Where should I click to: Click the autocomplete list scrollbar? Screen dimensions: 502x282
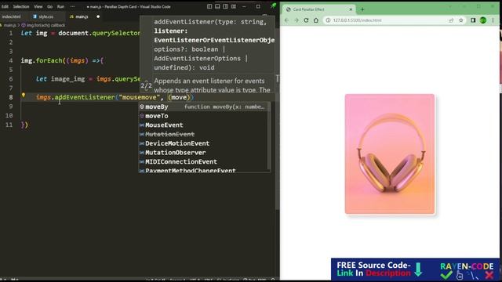click(x=268, y=136)
